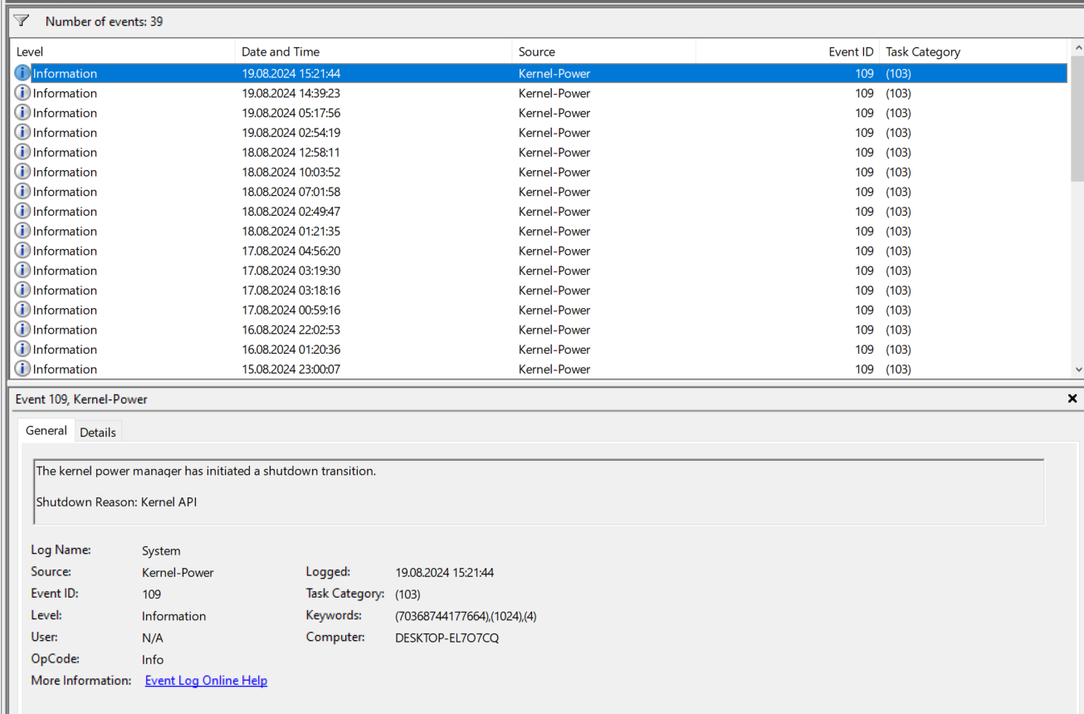1084x714 pixels.
Task: Click the 'Event 109, Kernel-Power' pane title
Action: (x=81, y=399)
